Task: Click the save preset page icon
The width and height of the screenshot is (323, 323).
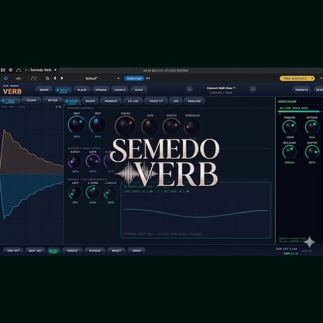Action: coord(47,78)
